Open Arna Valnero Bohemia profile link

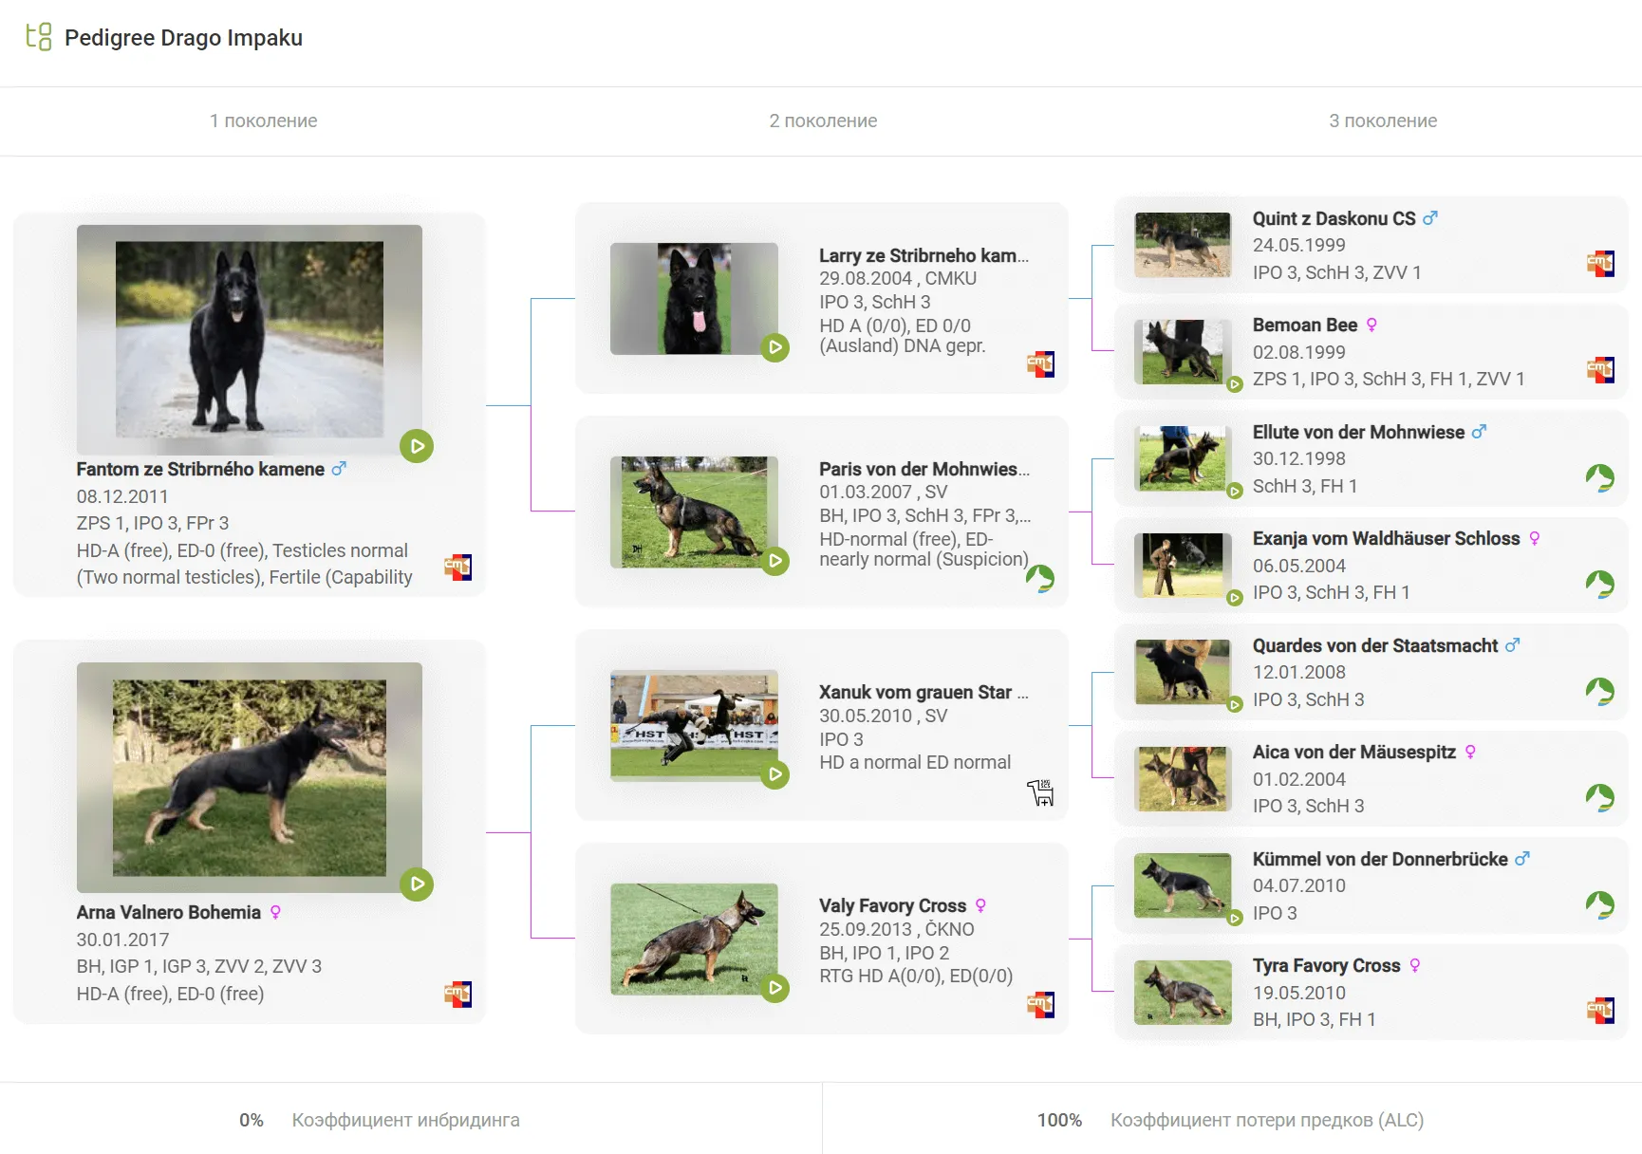pos(168,912)
